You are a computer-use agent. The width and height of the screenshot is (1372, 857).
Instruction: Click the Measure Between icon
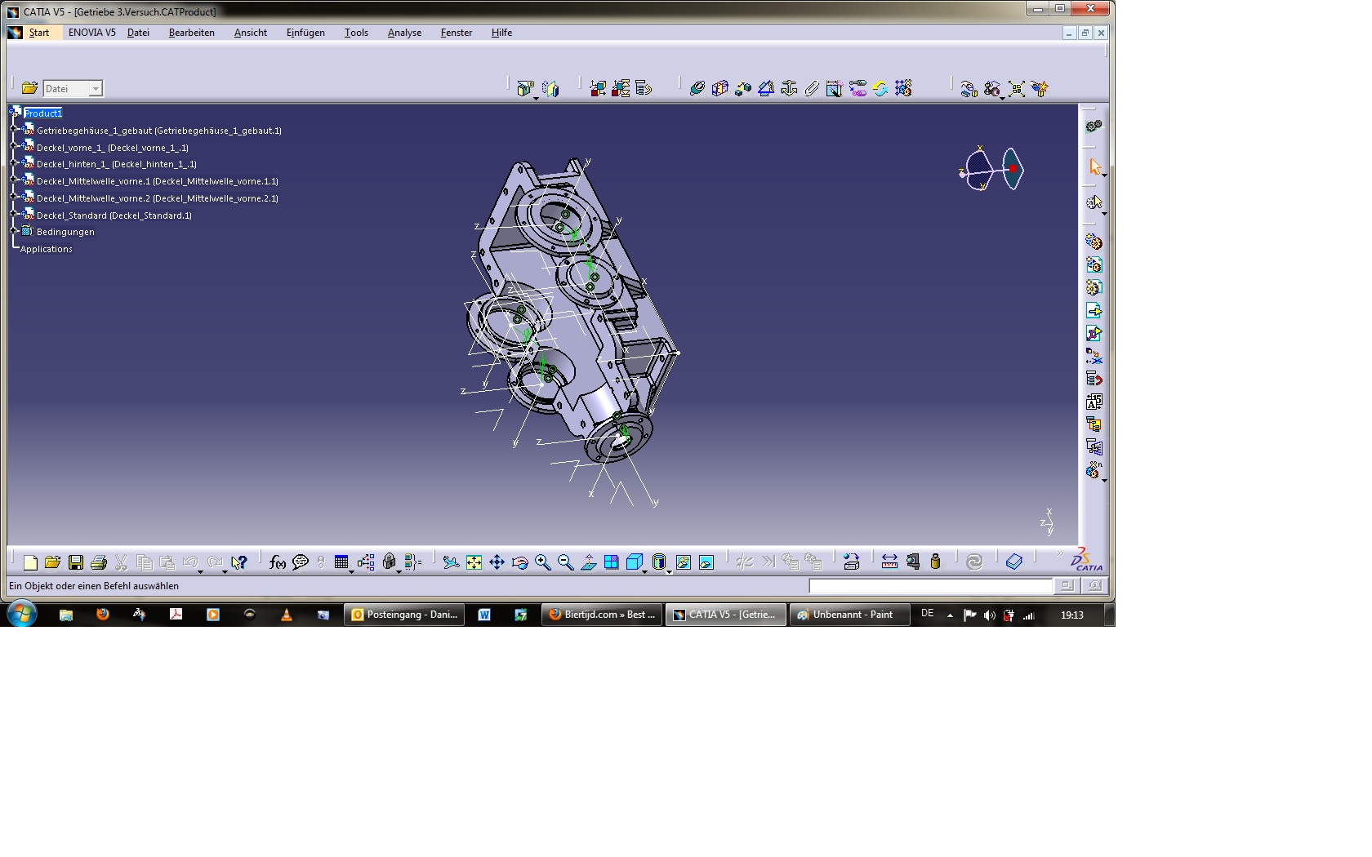click(x=890, y=562)
